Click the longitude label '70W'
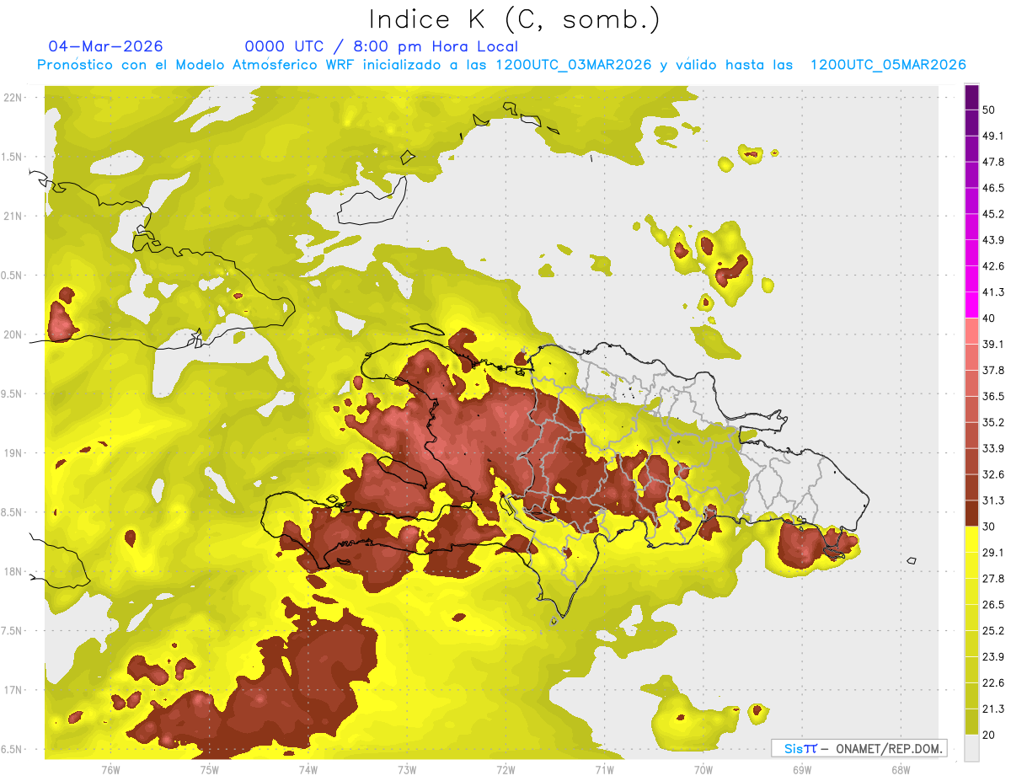 703,770
